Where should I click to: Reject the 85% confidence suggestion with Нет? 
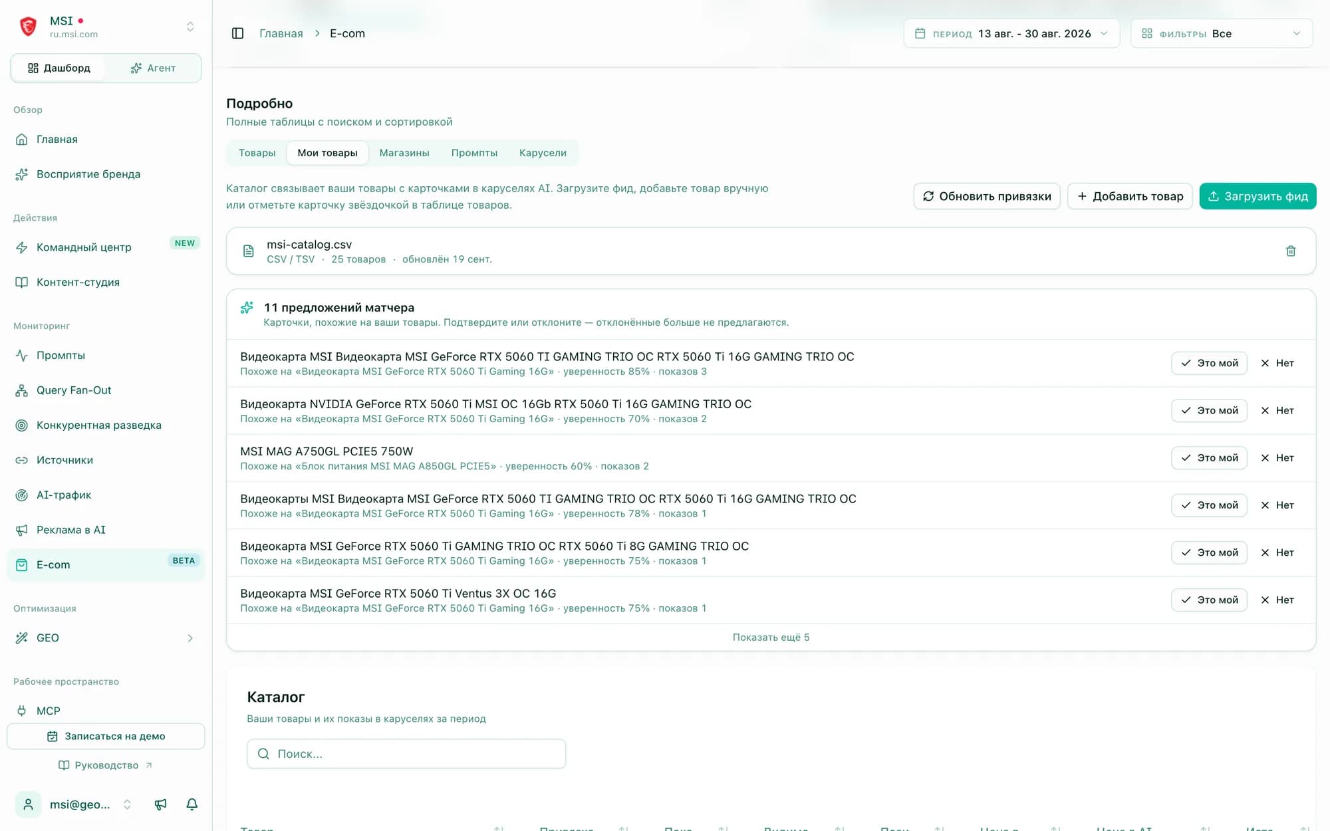pos(1277,363)
